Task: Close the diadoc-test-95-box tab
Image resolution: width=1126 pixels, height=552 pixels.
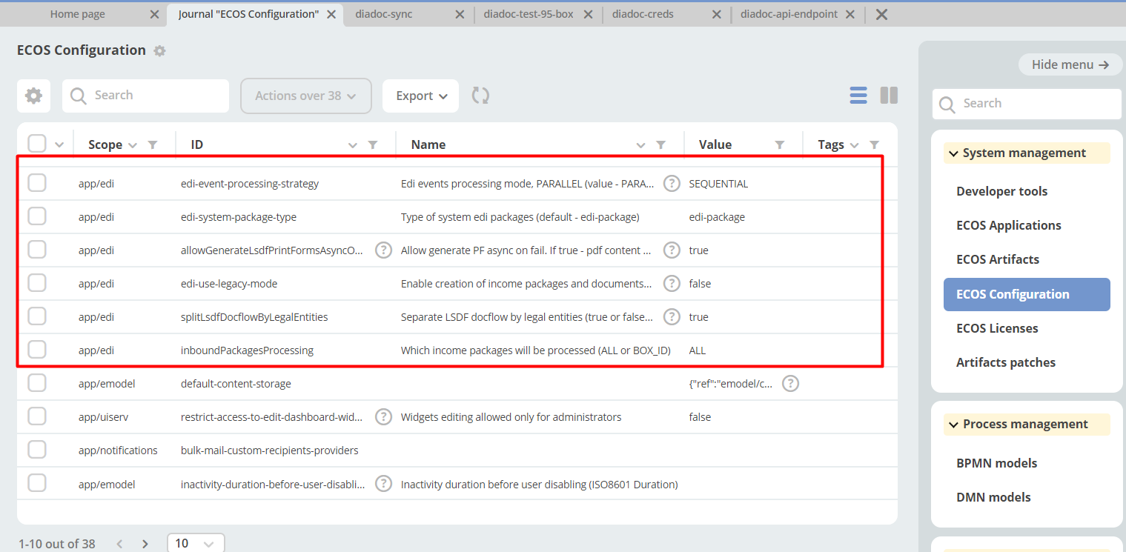Action: [x=589, y=14]
